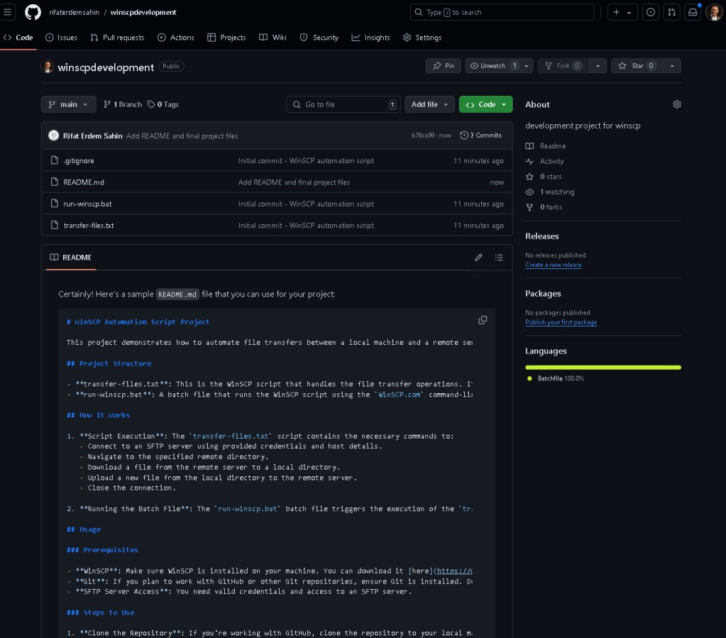Click the file icon beside run-winscp.bat
Viewport: 726px width, 638px height.
tap(54, 203)
